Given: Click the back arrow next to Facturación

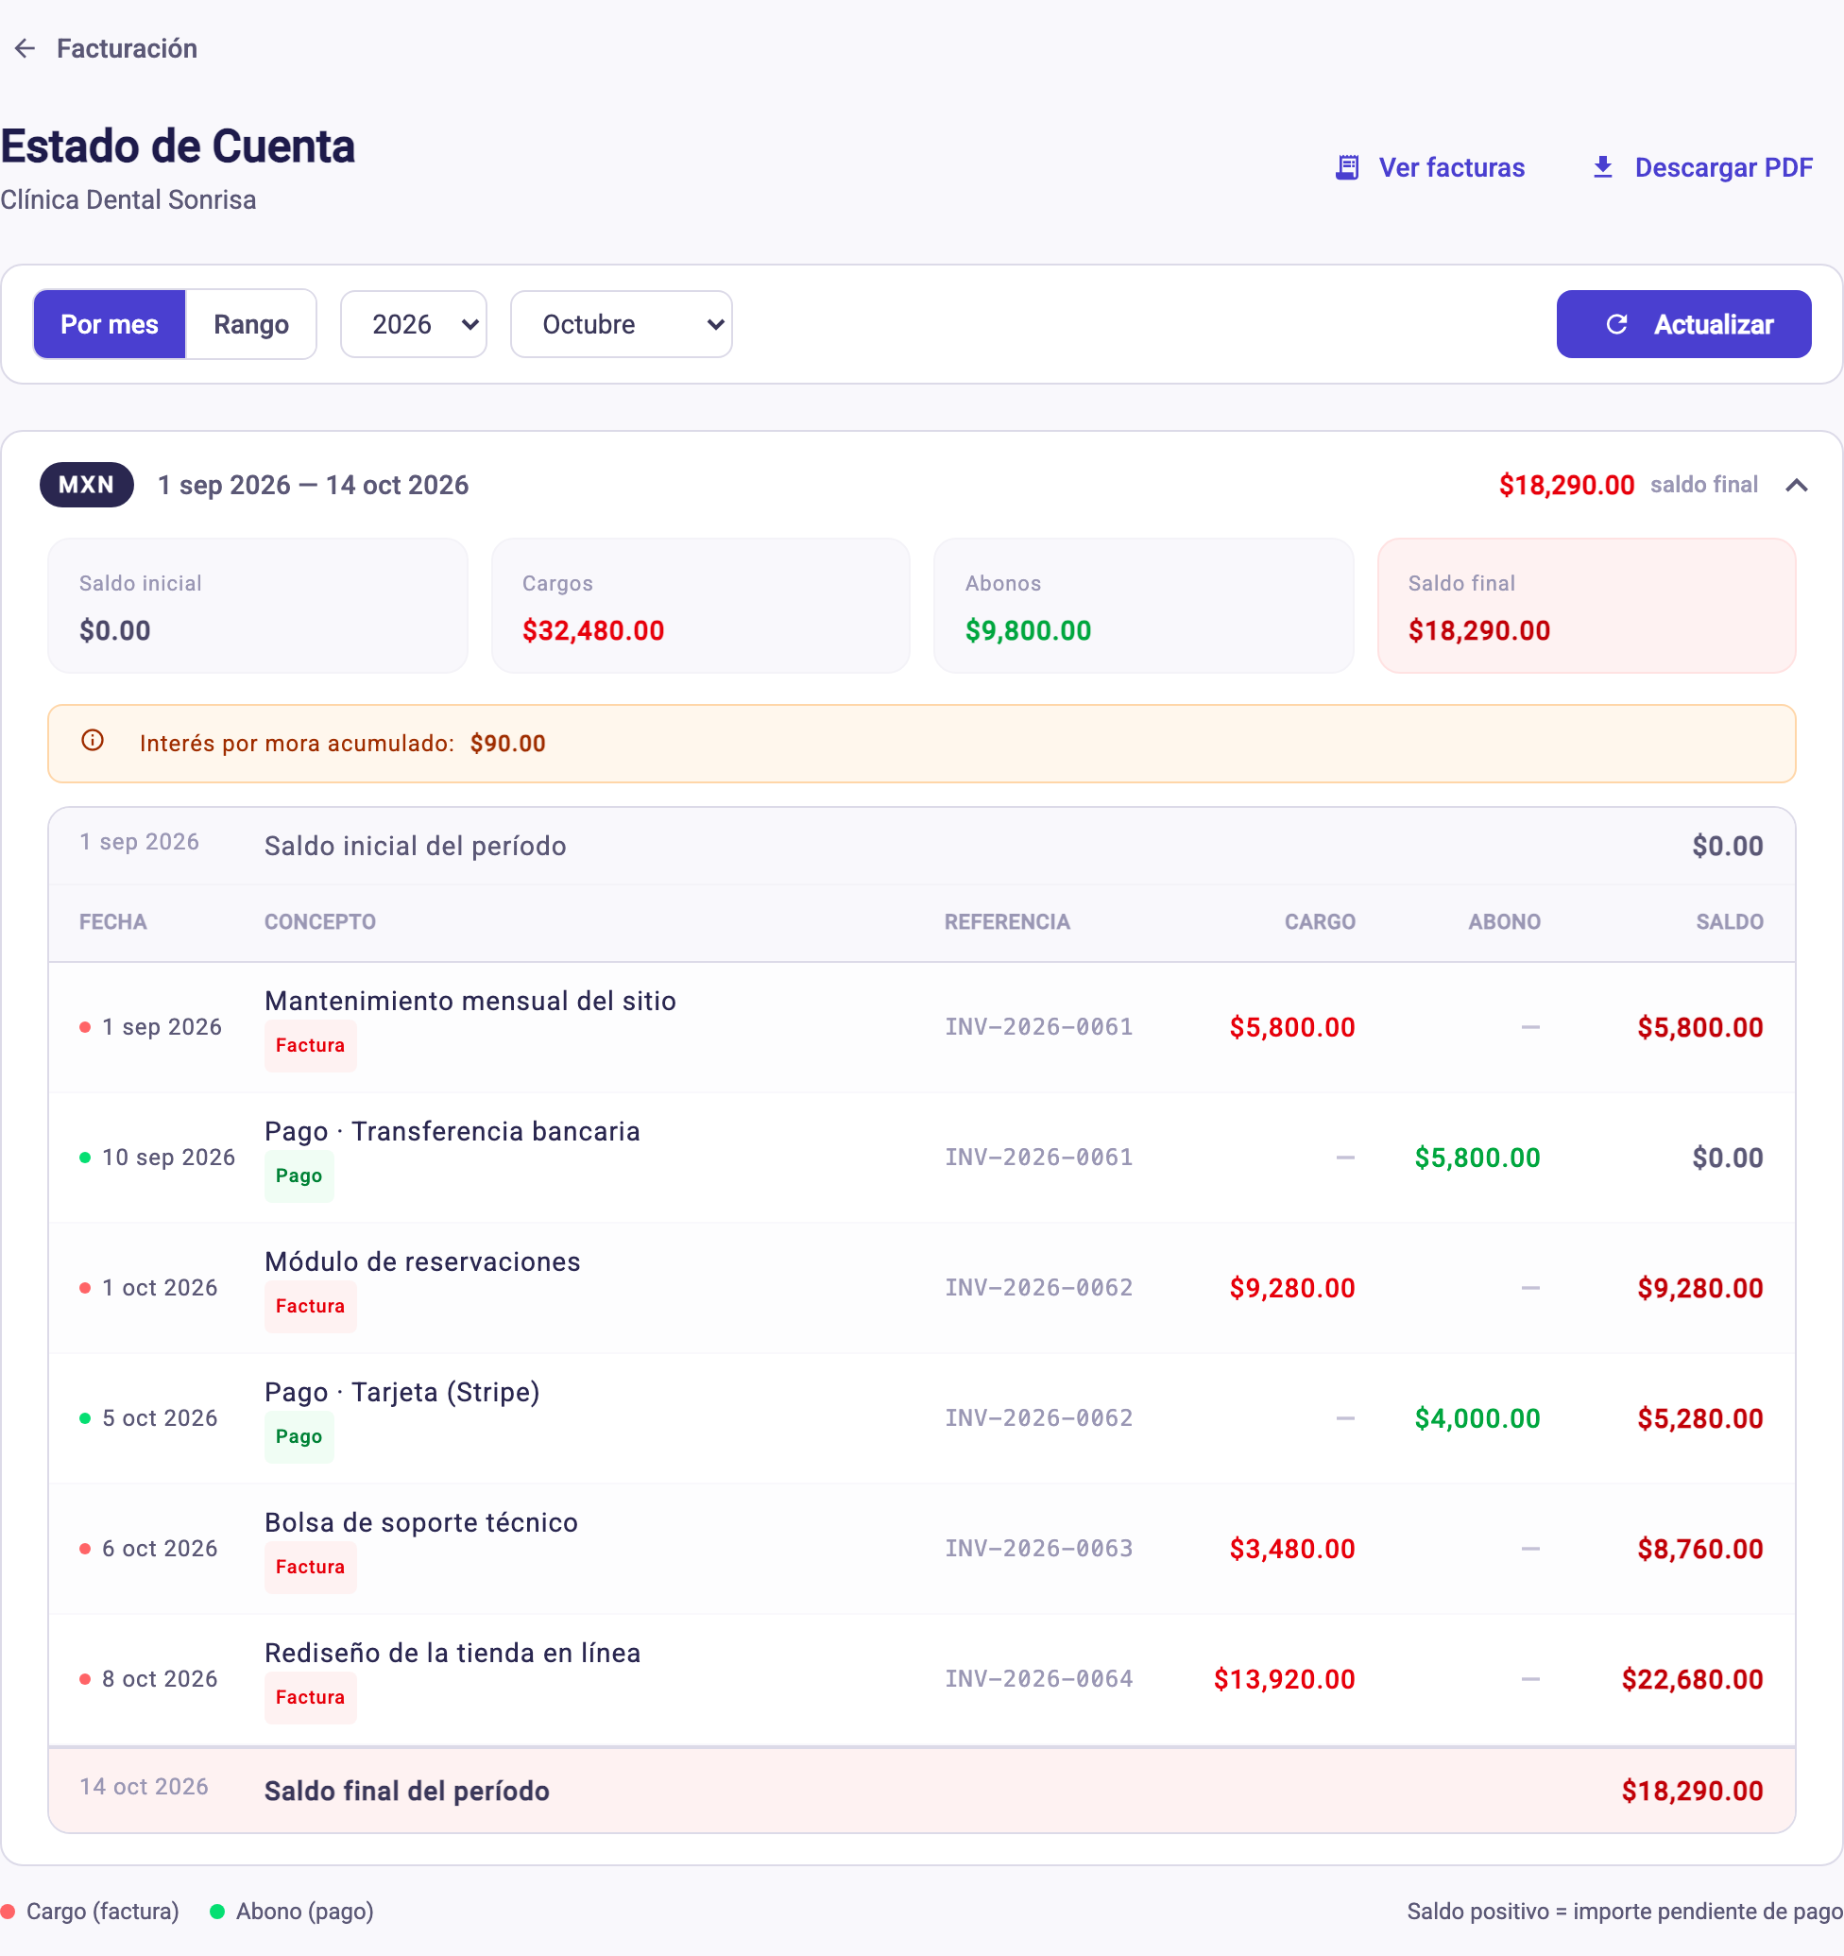Looking at the screenshot, I should tap(25, 48).
